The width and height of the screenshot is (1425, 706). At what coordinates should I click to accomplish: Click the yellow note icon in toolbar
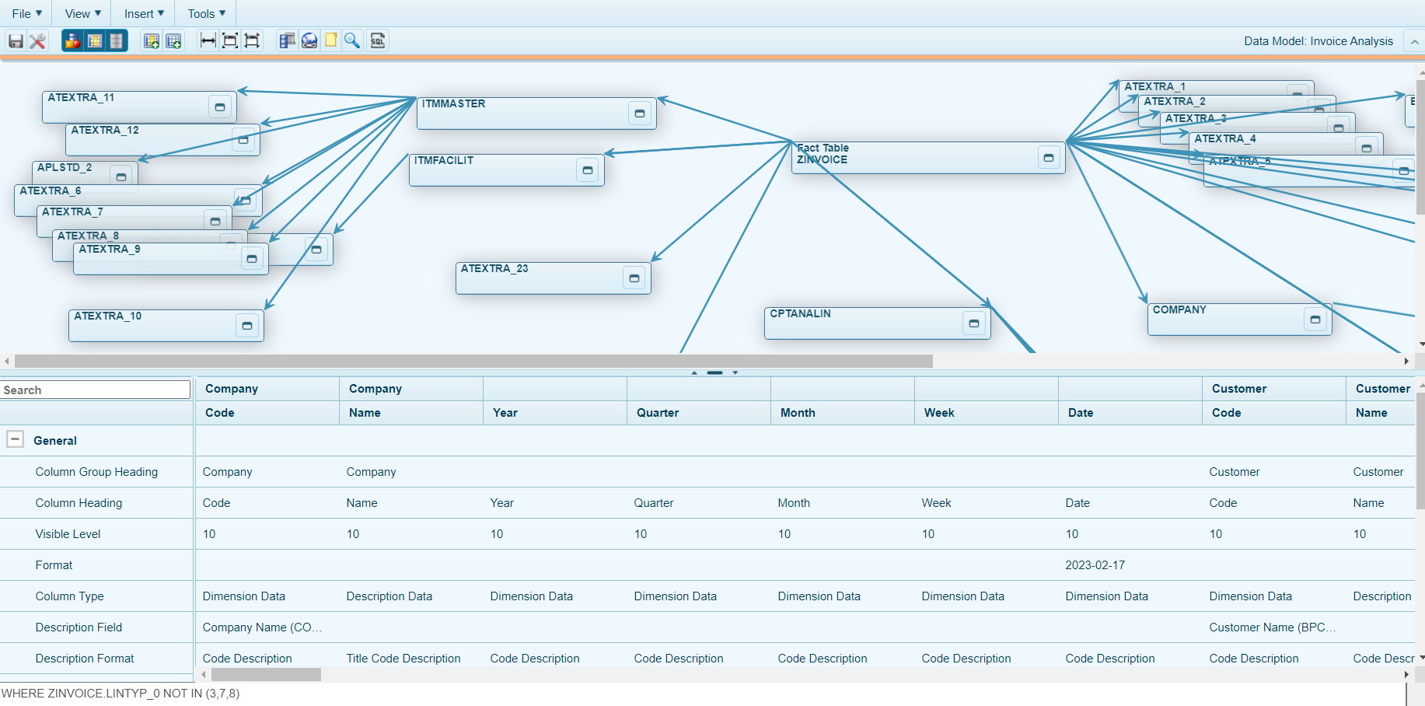pyautogui.click(x=331, y=40)
